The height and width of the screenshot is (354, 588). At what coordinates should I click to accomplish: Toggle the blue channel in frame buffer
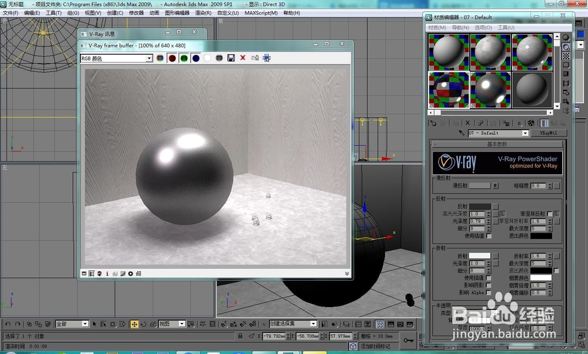click(196, 58)
